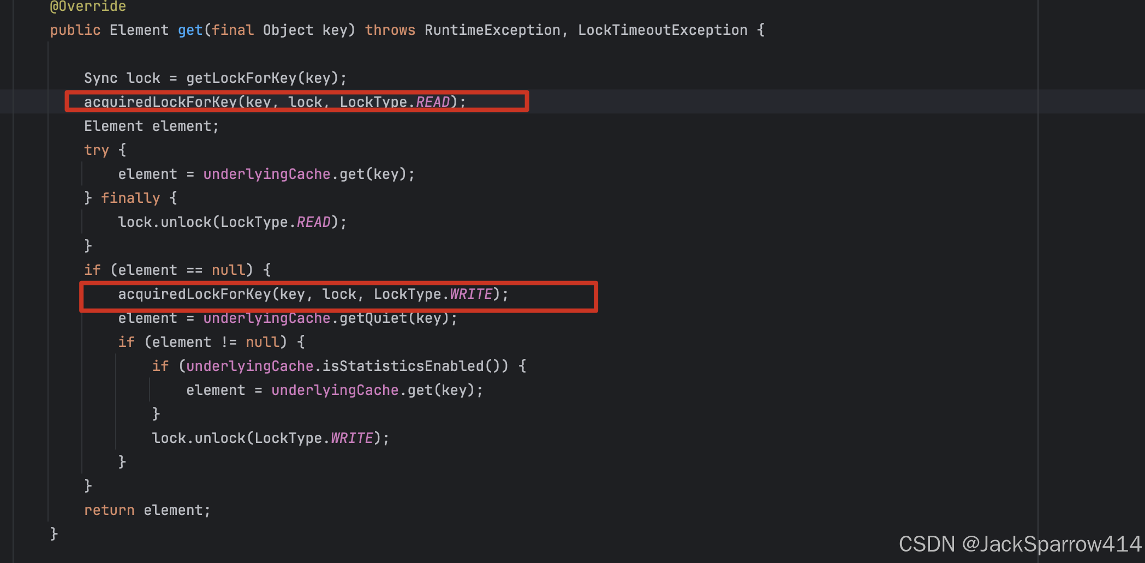
Task: Click the 'if (element == null)' condition
Action: (169, 270)
